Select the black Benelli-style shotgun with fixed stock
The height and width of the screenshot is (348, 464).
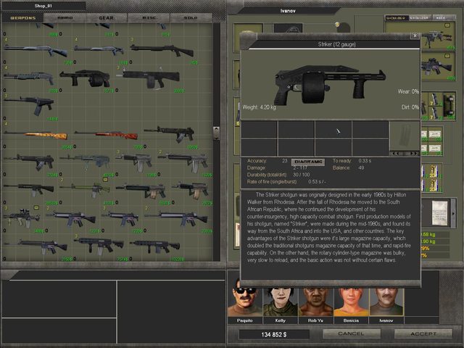[x=162, y=50]
